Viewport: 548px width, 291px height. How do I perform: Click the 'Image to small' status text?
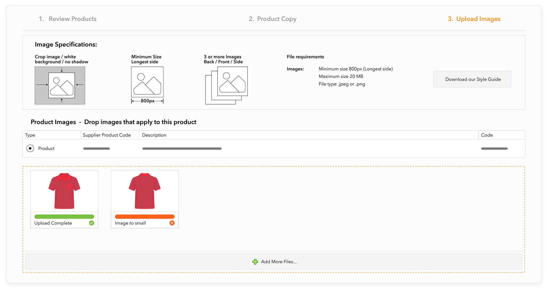(x=130, y=223)
